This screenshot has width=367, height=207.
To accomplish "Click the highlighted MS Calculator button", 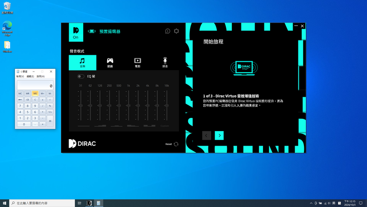I will pos(35,93).
